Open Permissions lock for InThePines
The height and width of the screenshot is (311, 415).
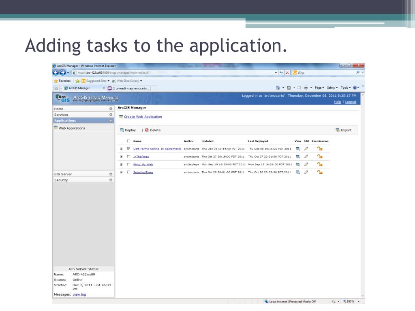(x=320, y=157)
